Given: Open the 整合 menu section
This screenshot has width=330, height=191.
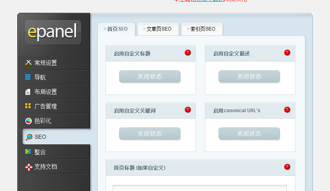Looking at the screenshot, I should [x=55, y=152].
